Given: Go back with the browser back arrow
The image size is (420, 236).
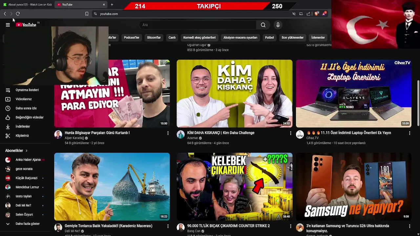Looking at the screenshot, I should [5, 14].
